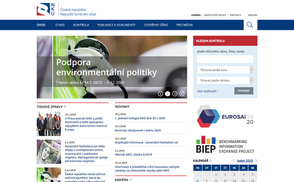
Task: Open the EUROSAI 2020 logo banner
Action: [x=225, y=116]
